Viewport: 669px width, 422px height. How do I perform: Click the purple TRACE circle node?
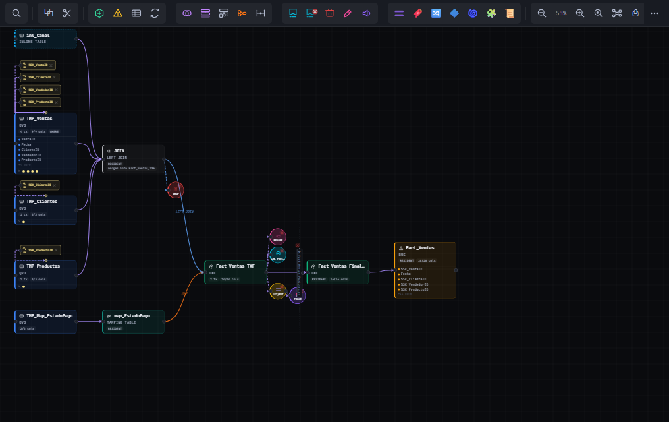(298, 295)
